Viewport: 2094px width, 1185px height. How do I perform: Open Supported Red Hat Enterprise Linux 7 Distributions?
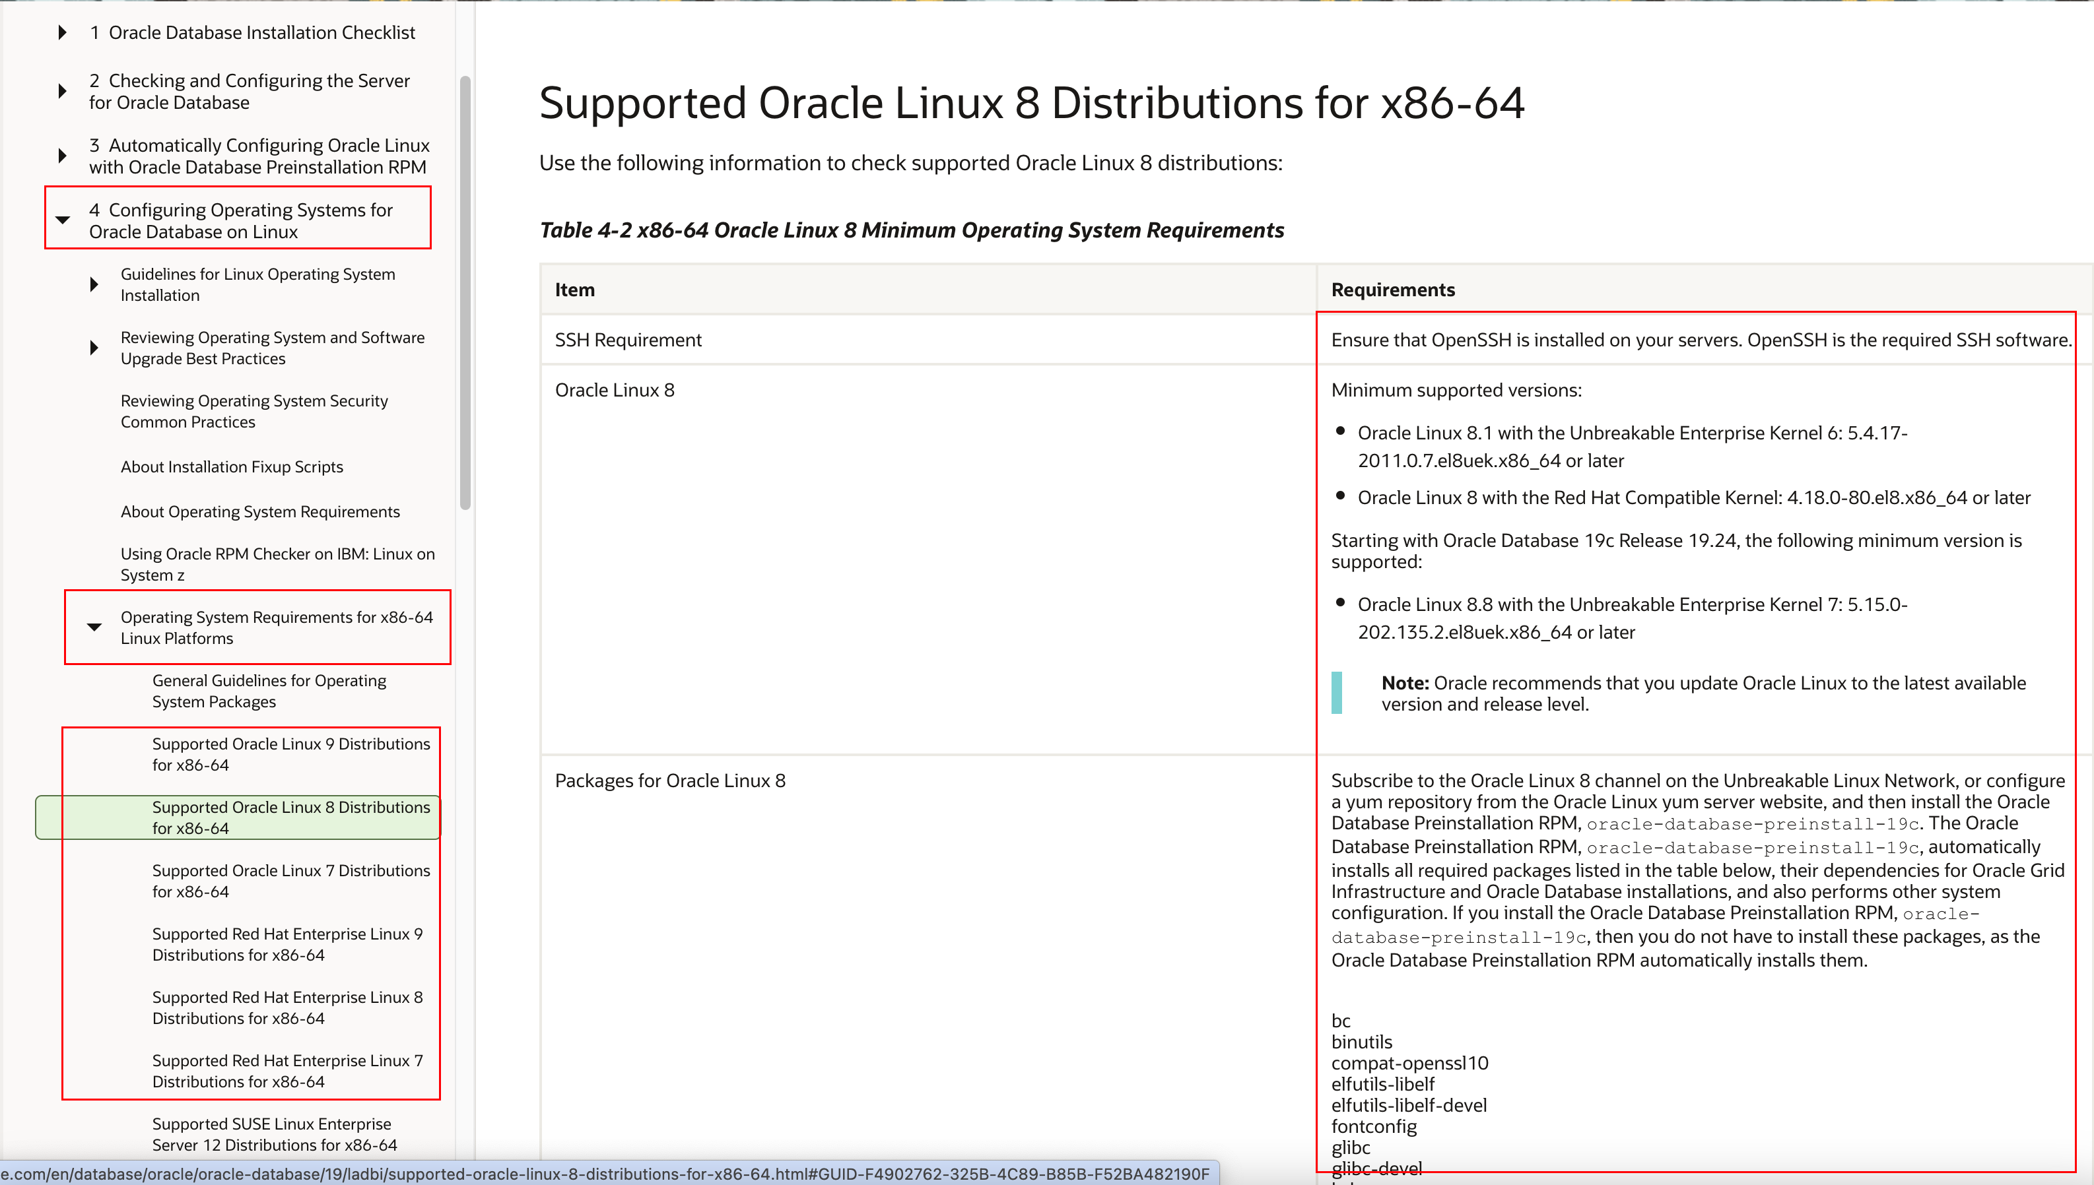[287, 1071]
